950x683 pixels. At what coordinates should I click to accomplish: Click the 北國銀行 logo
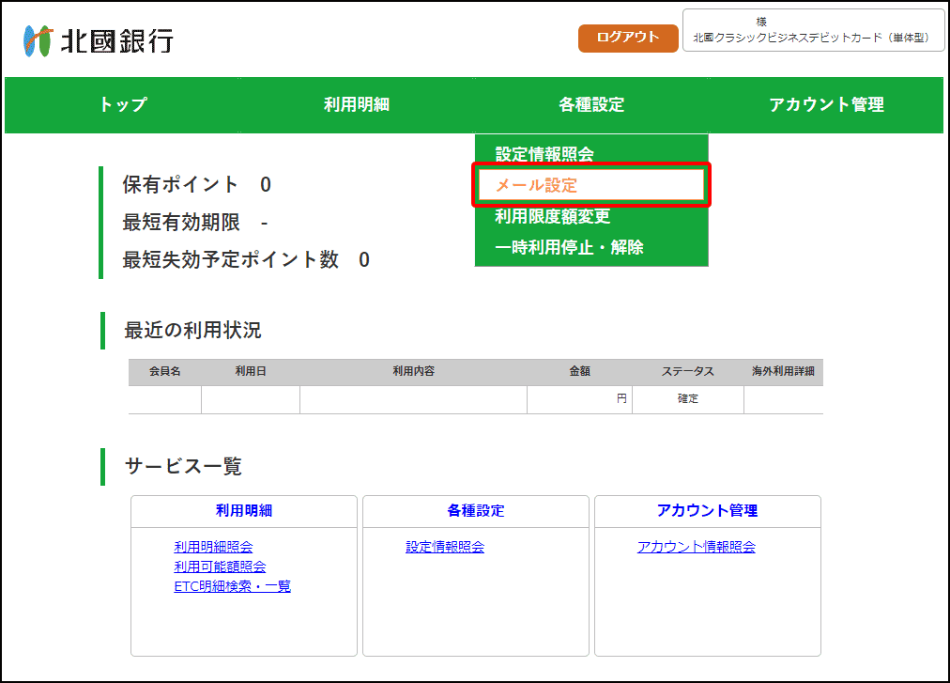coord(99,40)
